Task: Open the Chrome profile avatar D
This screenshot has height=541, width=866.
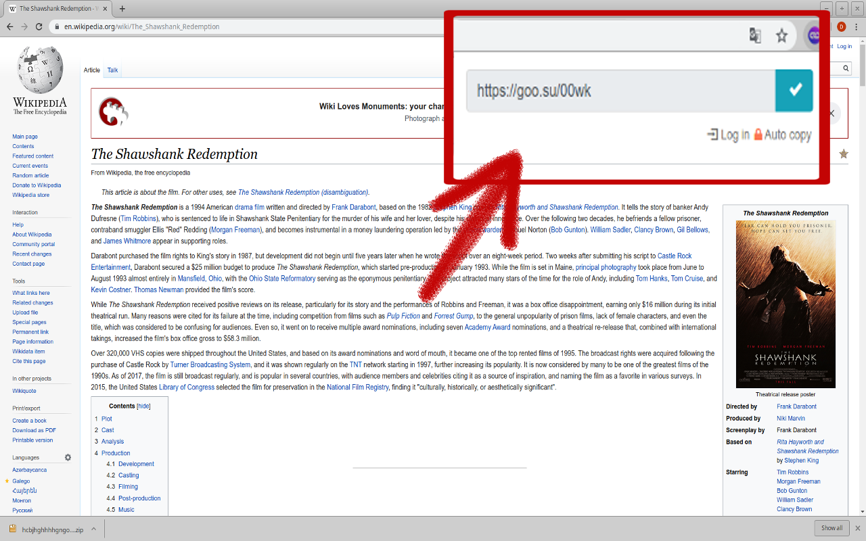Action: [x=842, y=27]
